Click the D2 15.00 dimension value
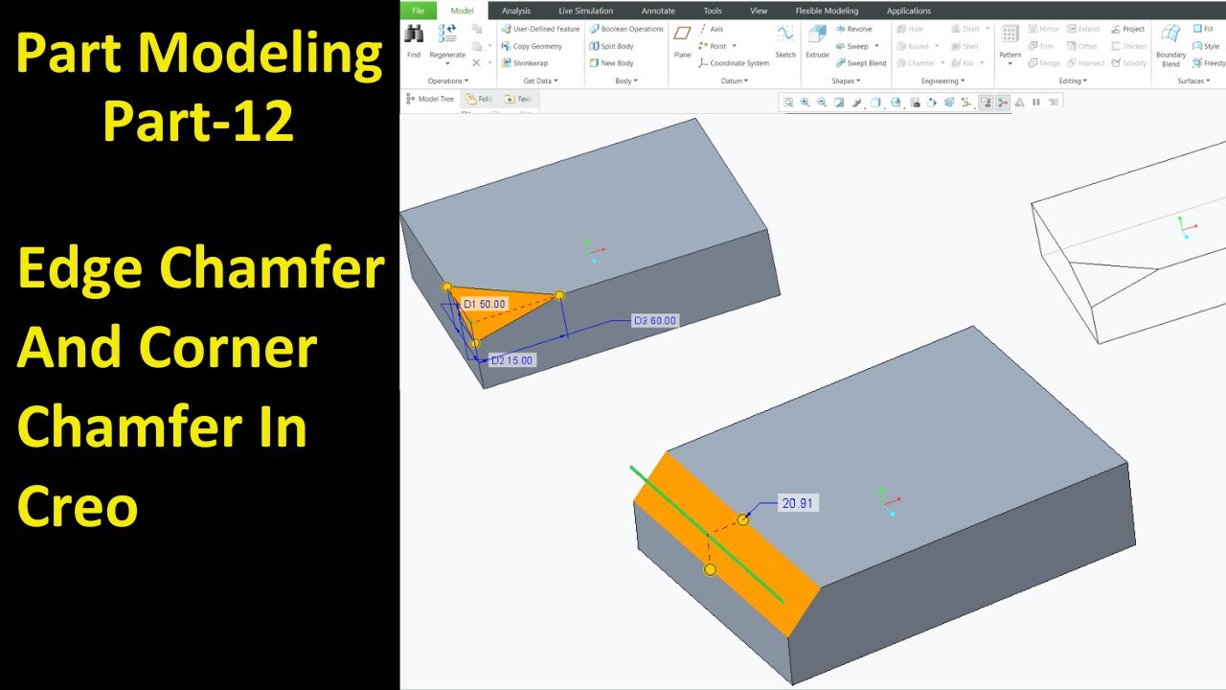The width and height of the screenshot is (1226, 690). click(511, 360)
